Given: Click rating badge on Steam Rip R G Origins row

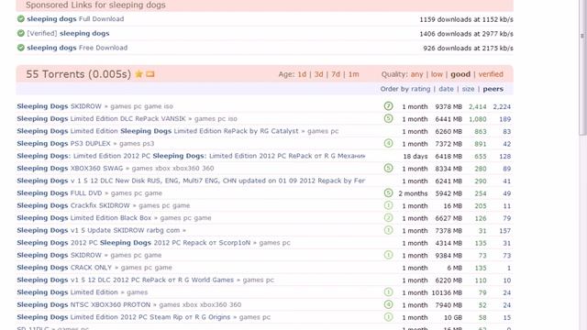Looking at the screenshot, I should click(389, 317).
